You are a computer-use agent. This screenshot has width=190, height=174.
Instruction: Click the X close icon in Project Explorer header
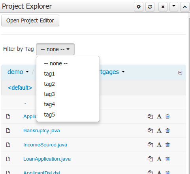163,7
